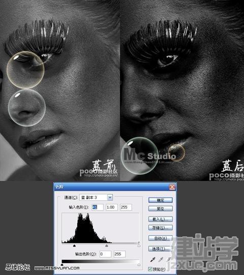Viewport: 244px width, 275px height.
Task: Select the black point eyedropper
Action: pos(152,260)
